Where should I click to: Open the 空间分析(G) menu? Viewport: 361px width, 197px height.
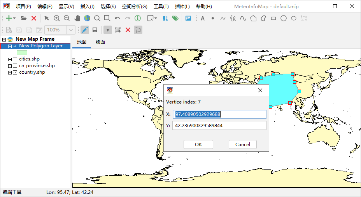[x=135, y=7]
